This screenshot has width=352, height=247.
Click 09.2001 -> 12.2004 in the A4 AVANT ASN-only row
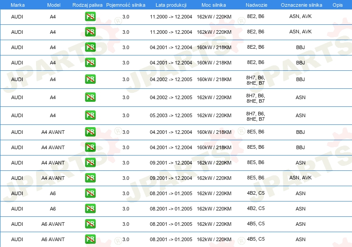(x=171, y=163)
